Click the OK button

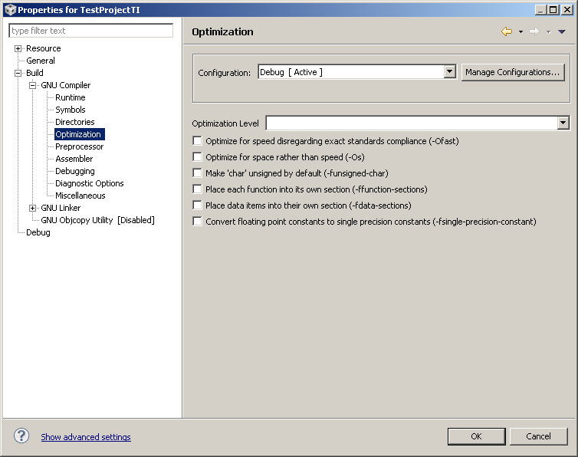click(476, 436)
